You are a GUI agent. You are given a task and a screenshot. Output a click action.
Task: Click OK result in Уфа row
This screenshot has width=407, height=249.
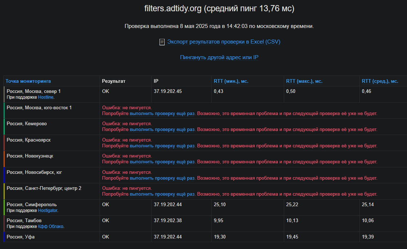(106, 237)
